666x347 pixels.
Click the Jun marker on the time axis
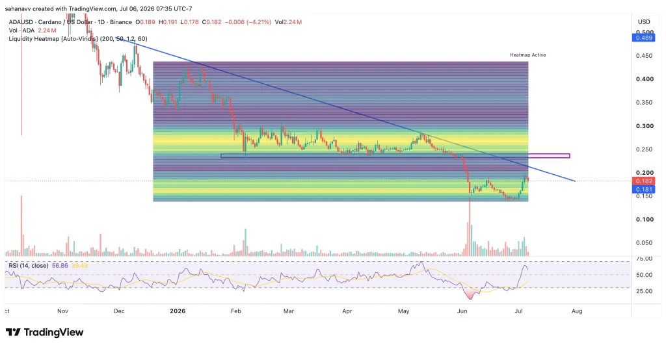pos(462,311)
